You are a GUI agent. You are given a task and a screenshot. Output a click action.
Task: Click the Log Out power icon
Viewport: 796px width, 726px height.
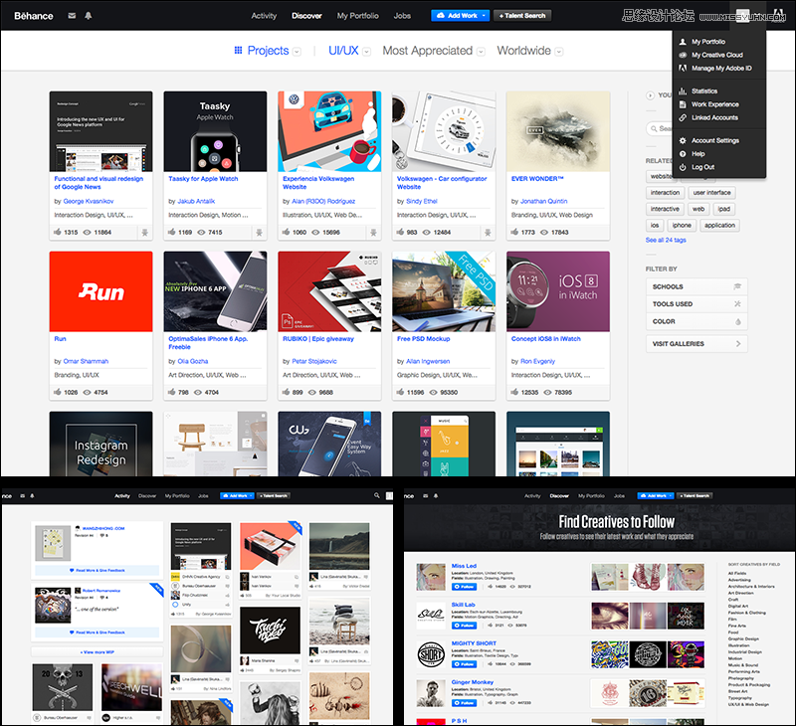click(683, 167)
